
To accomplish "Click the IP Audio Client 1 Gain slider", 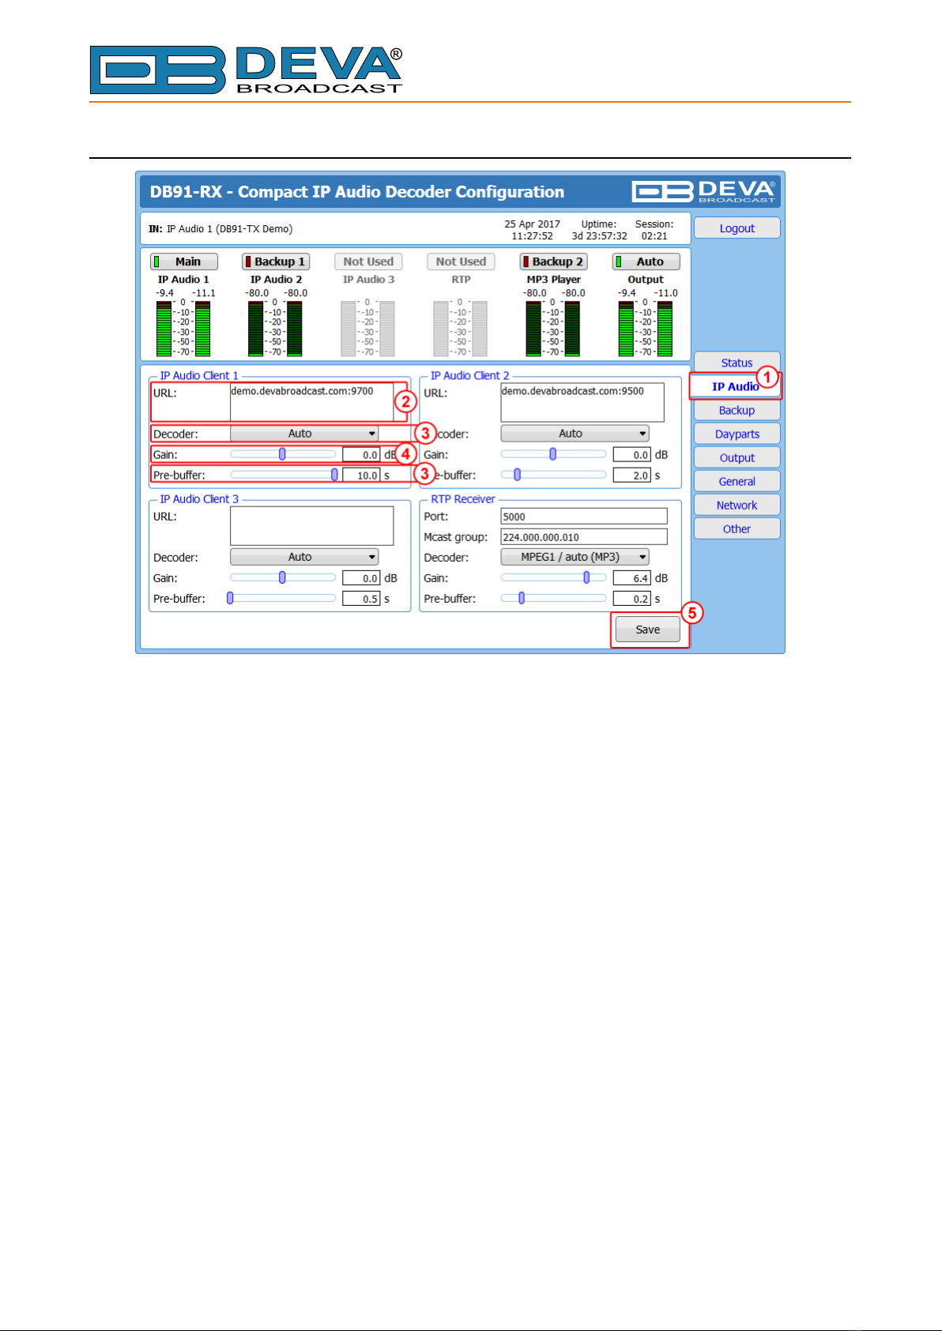I will tap(283, 454).
